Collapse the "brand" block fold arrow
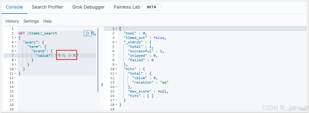Screen dimensions: 309x113 pos(15,51)
